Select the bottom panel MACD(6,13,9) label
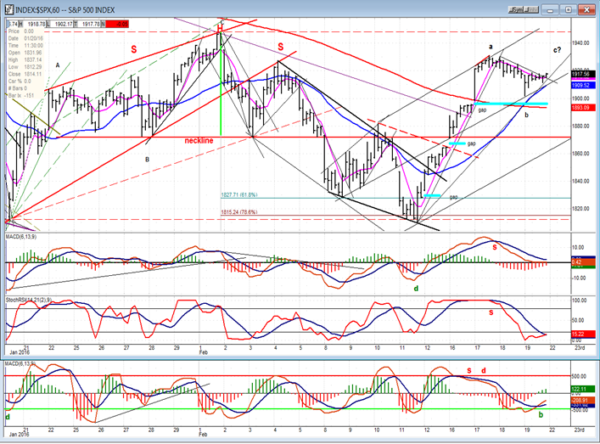This screenshot has width=600, height=444. click(20, 363)
